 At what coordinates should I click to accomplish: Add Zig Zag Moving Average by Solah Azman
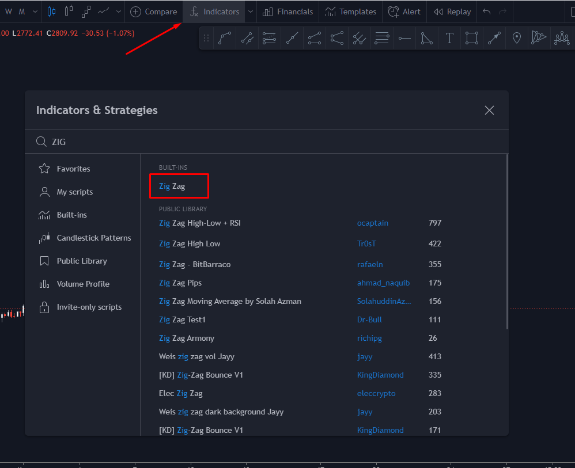click(x=230, y=301)
